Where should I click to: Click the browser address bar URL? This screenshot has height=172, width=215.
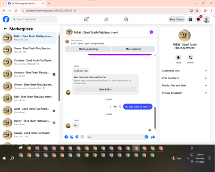51,11
